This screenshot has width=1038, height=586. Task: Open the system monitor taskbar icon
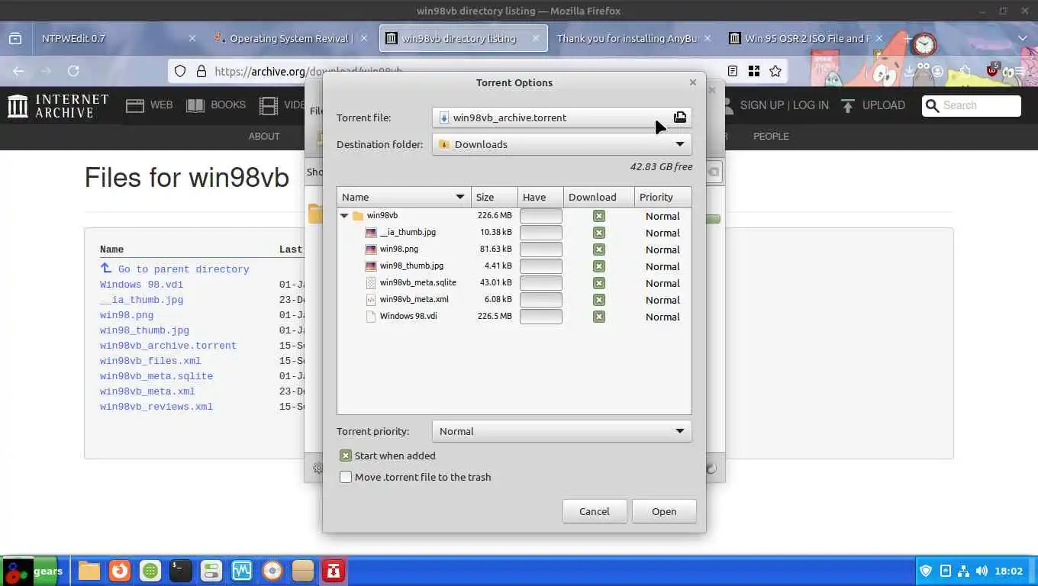(x=242, y=571)
